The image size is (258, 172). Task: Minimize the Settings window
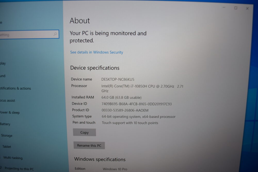pos(224,7)
